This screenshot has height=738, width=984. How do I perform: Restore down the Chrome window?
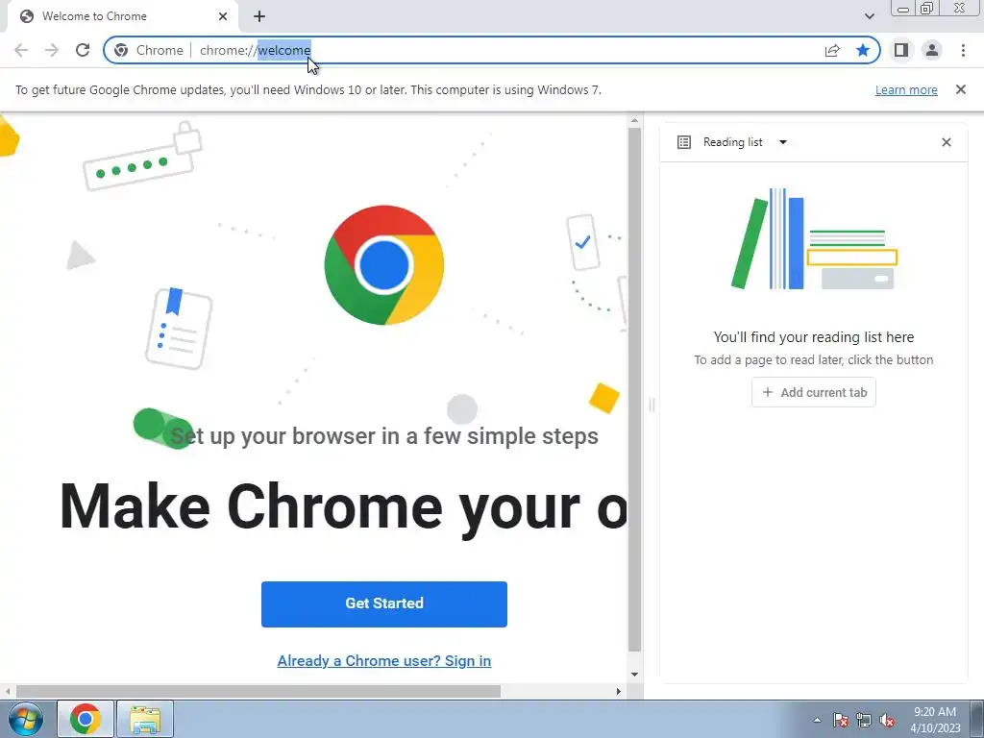coord(926,8)
